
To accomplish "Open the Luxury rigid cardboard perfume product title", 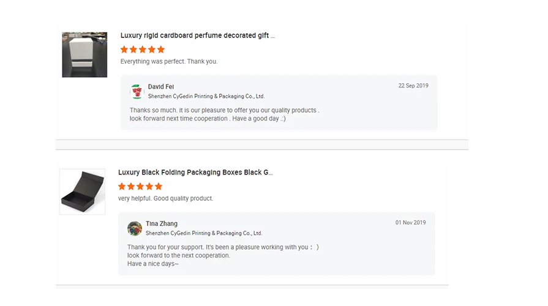I will point(197,35).
